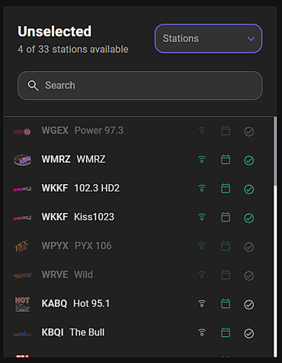The height and width of the screenshot is (363, 282).
Task: Toggle the green checkmark for WMRZ
Action: pos(249,160)
